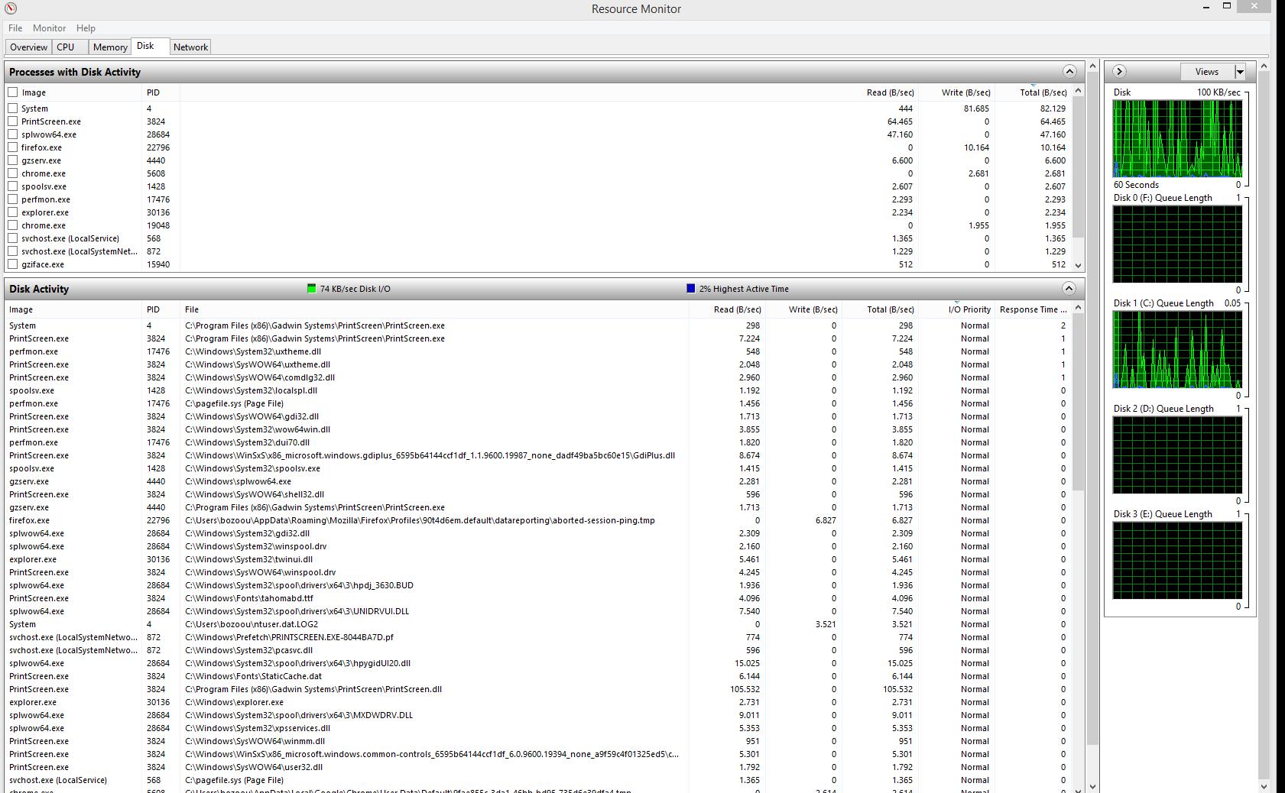The width and height of the screenshot is (1285, 793).
Task: Click the green Disk I/O legend square
Action: 311,289
